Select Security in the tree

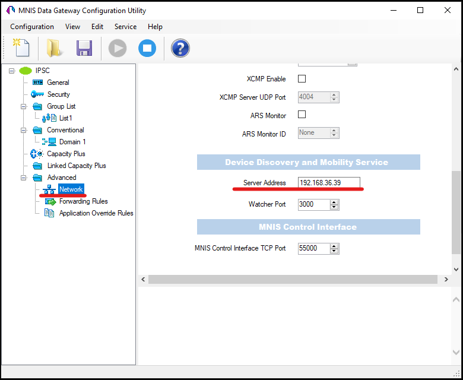click(x=58, y=94)
